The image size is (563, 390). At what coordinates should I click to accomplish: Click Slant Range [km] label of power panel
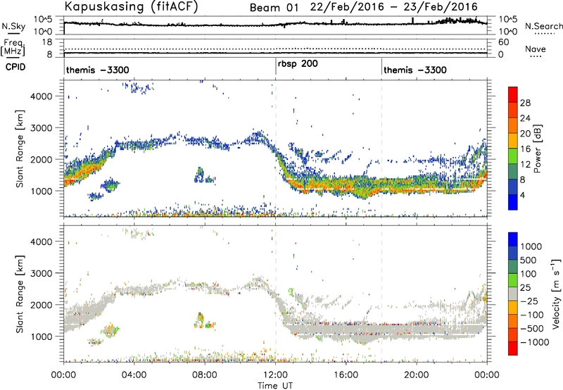[20, 149]
